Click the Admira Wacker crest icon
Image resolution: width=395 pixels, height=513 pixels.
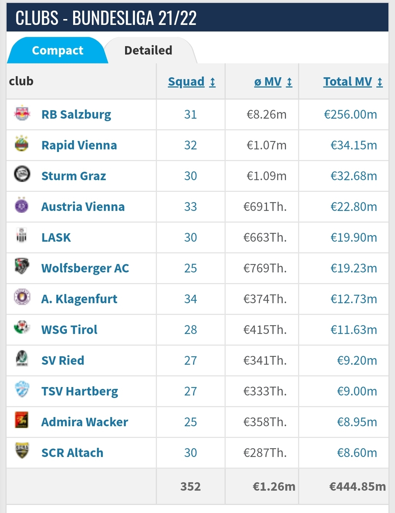22,420
